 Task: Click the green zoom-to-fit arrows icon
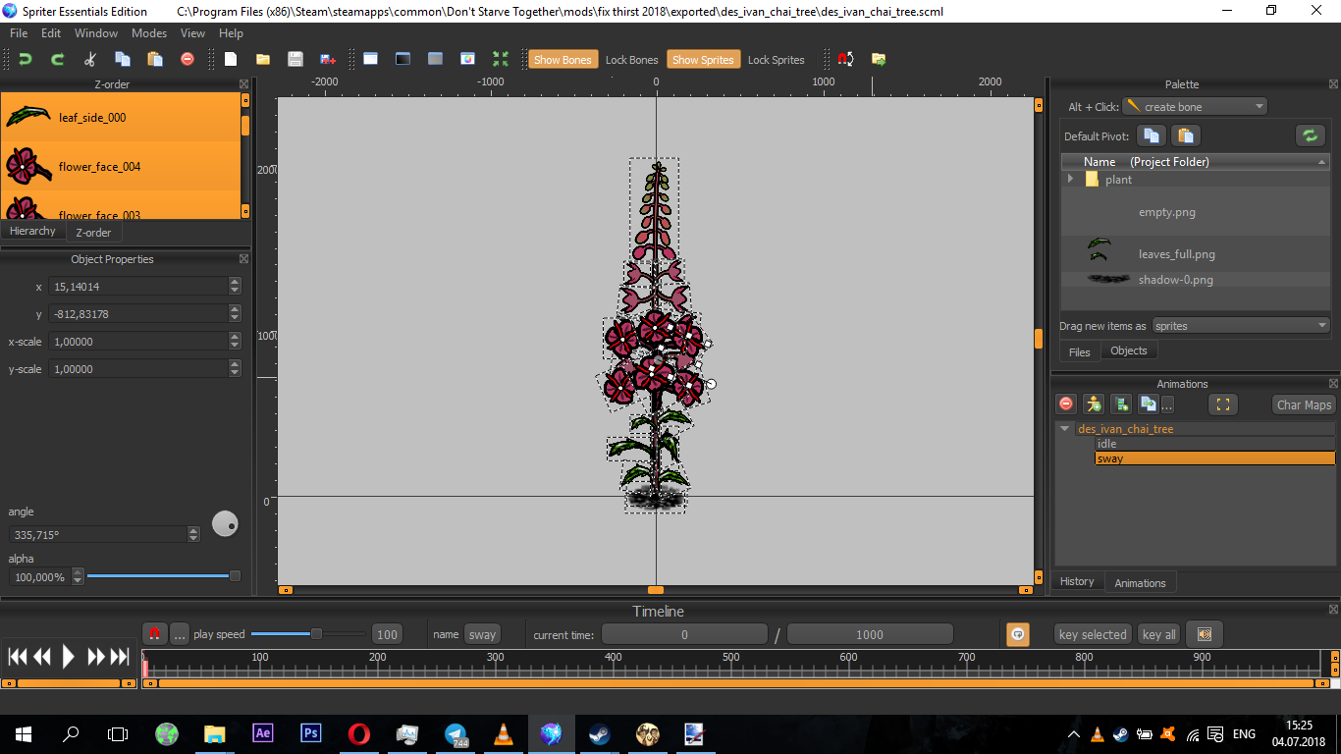pyautogui.click(x=501, y=59)
